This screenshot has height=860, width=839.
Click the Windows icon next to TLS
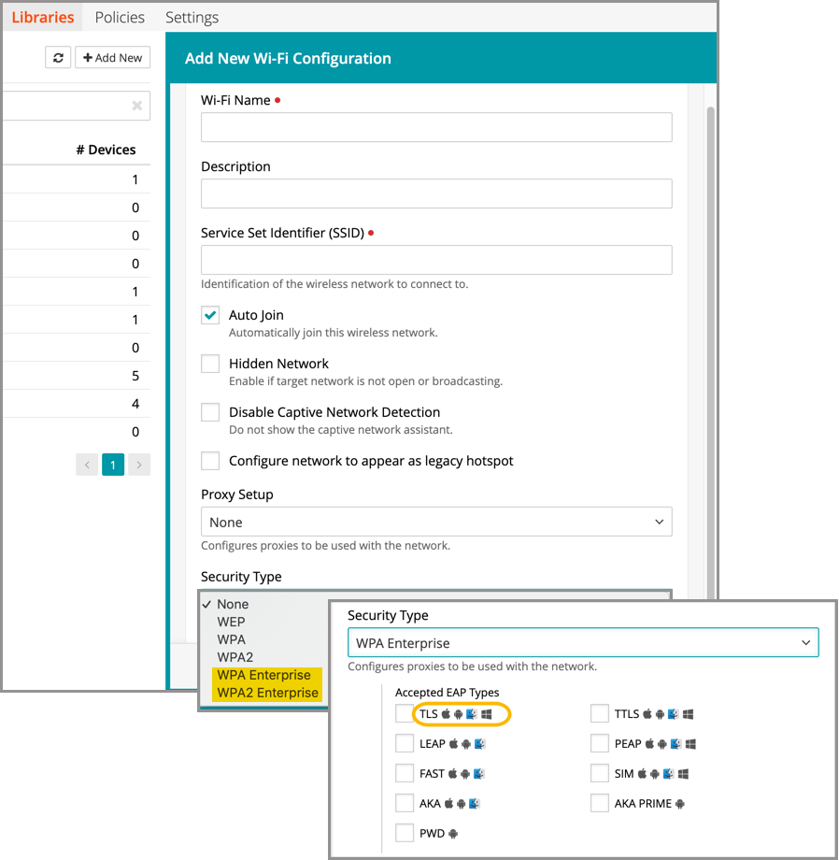coord(487,714)
